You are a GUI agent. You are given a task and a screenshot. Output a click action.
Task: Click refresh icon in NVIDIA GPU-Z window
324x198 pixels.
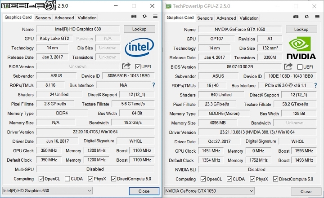(x=306, y=17)
